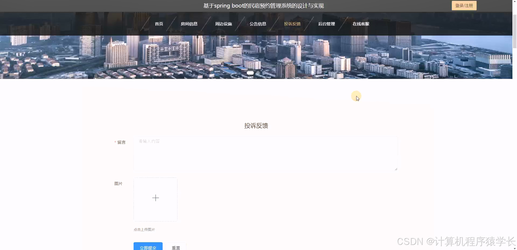The width and height of the screenshot is (517, 250).
Task: Click inside the 留言 message textarea
Action: [265, 154]
